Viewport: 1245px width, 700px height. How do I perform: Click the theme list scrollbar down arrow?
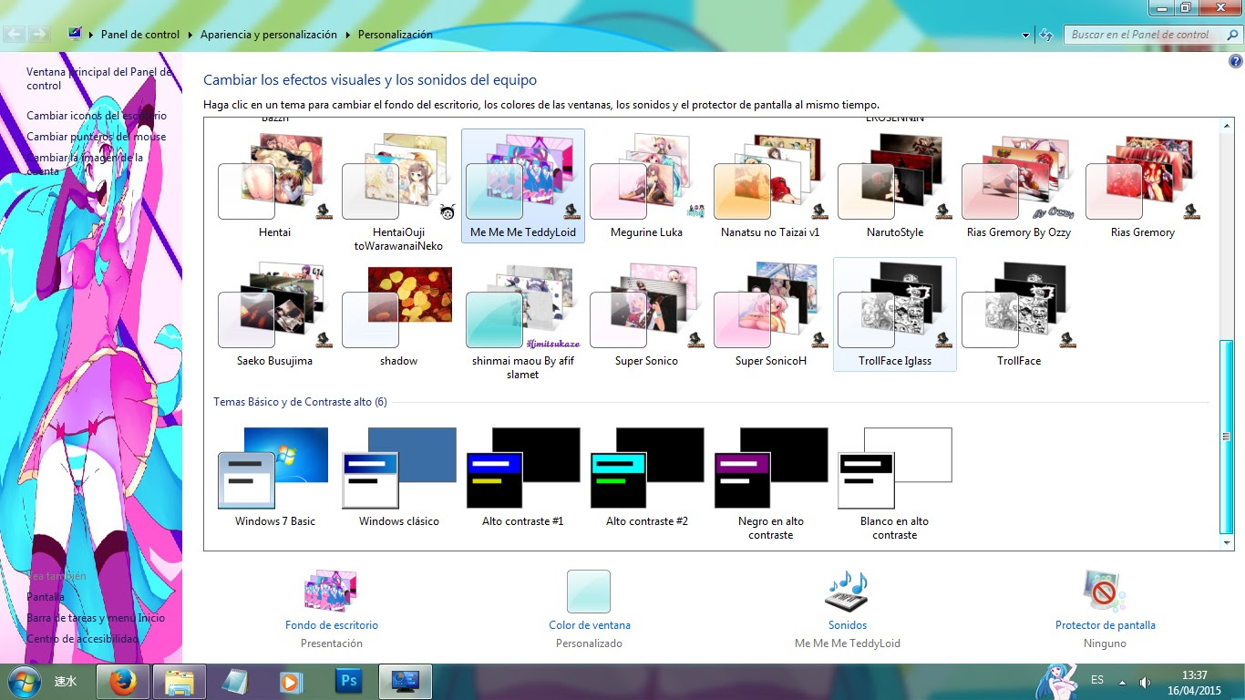click(x=1227, y=542)
